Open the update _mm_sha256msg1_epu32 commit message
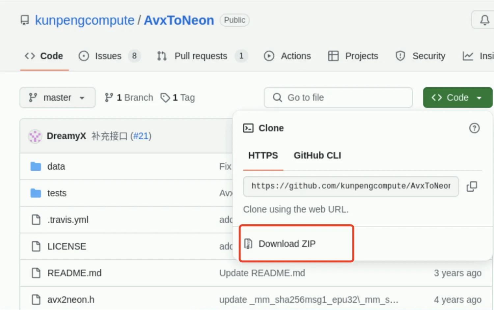The width and height of the screenshot is (494, 310). 309,300
